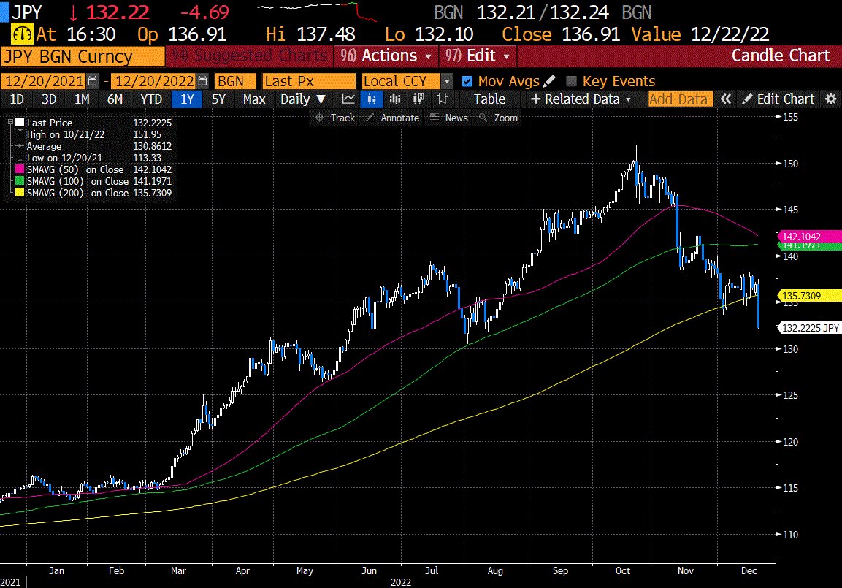The height and width of the screenshot is (588, 842).
Task: Select the 3D time range tab
Action: (x=49, y=99)
